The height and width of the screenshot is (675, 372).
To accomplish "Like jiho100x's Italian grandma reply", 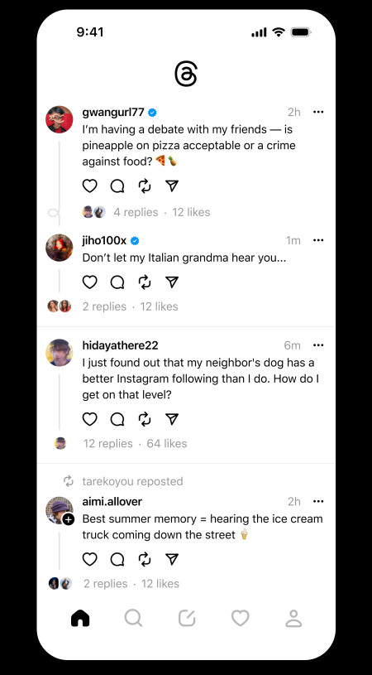I will pyautogui.click(x=90, y=282).
